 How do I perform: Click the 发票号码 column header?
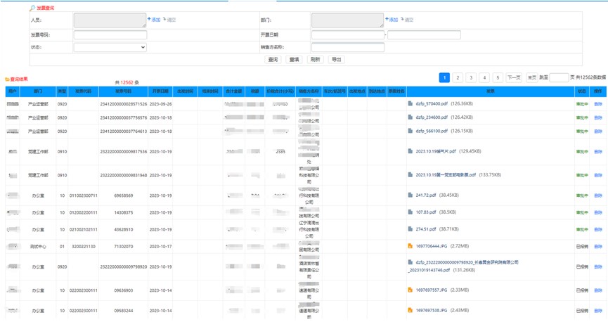pos(123,91)
